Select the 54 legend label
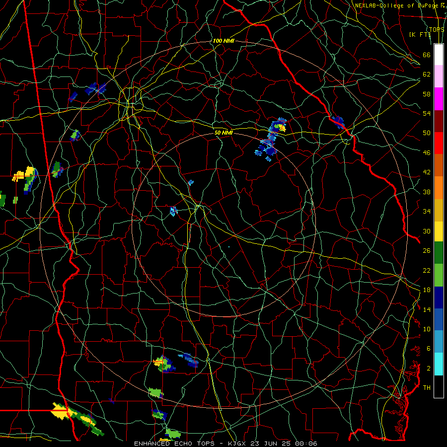Image resolution: width=447 pixels, height=447 pixels. [427, 113]
